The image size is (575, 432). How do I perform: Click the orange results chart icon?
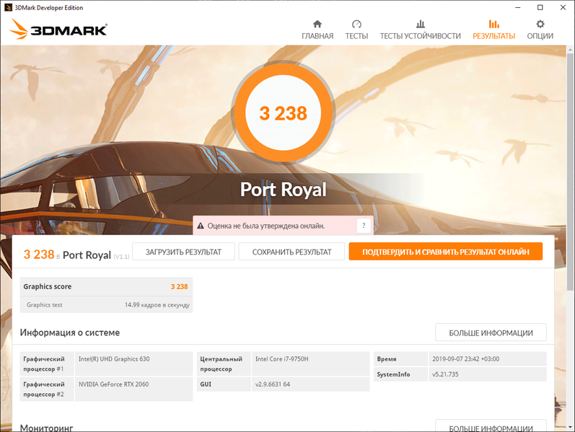493,24
